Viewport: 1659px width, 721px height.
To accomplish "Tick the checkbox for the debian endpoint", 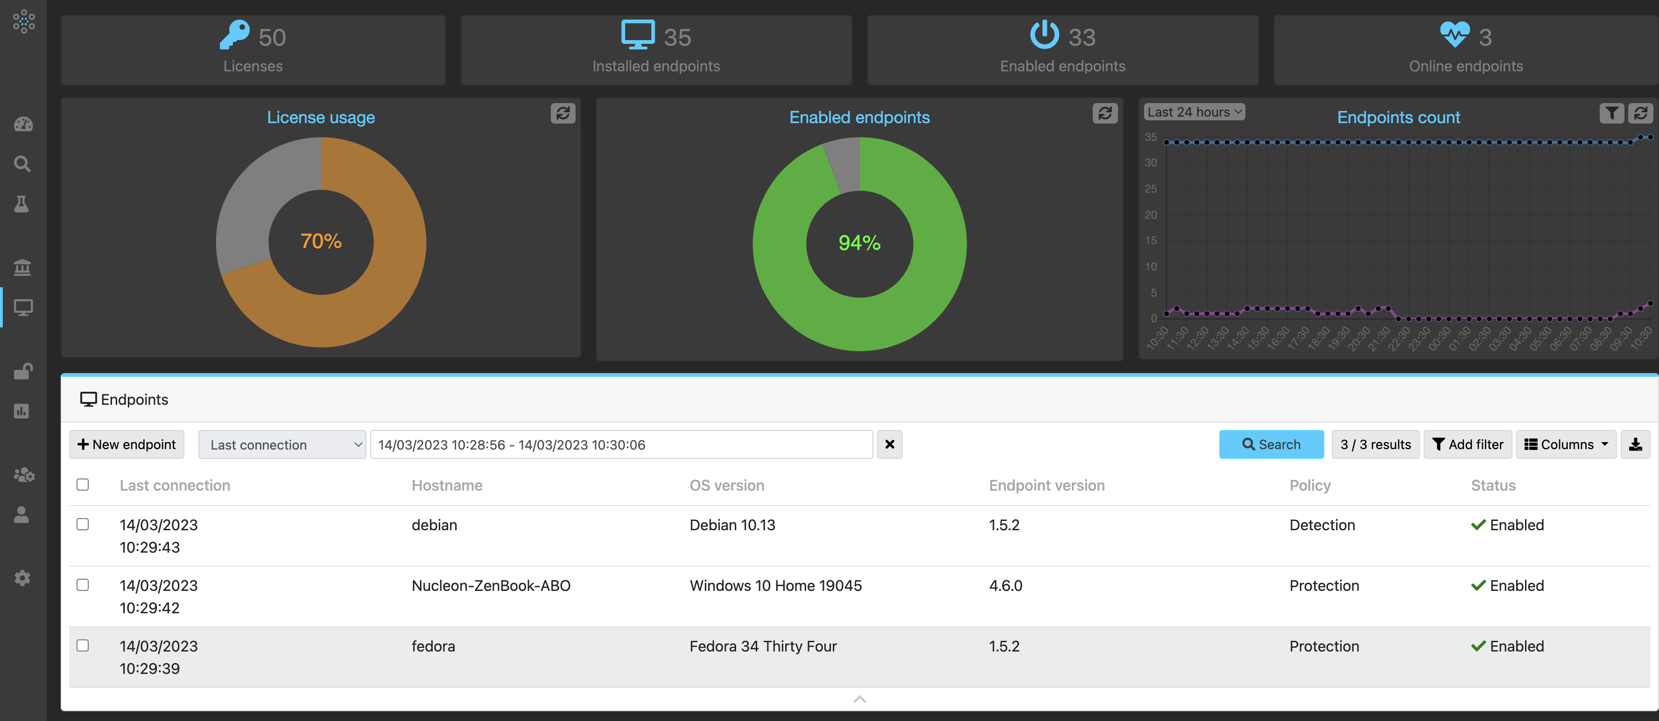I will point(83,524).
